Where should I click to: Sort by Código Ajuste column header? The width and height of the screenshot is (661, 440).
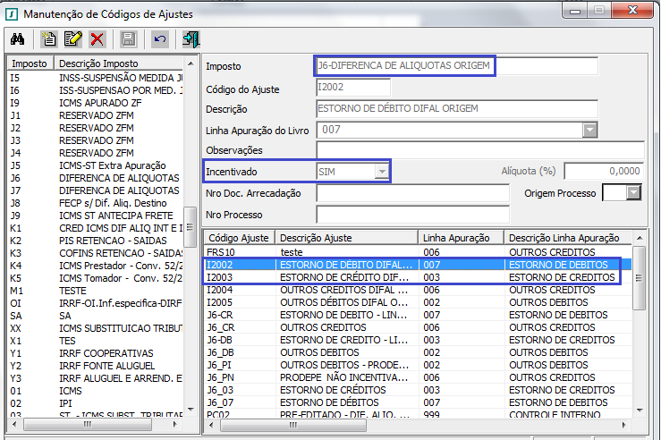[239, 238]
